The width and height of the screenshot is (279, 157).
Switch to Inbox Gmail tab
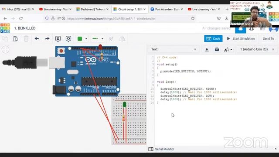(18, 9)
